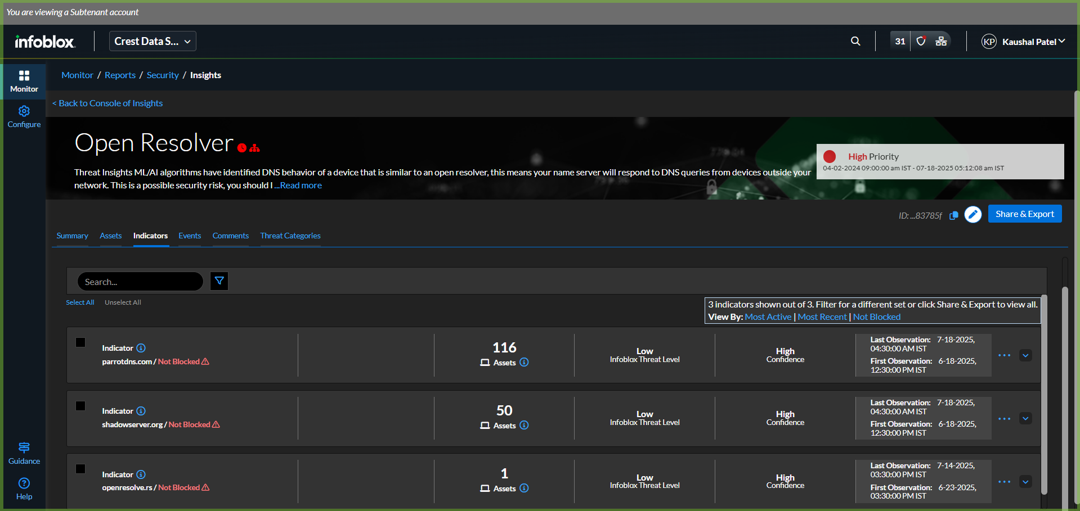This screenshot has width=1080, height=511.
Task: Switch to the Assets tab
Action: click(111, 236)
